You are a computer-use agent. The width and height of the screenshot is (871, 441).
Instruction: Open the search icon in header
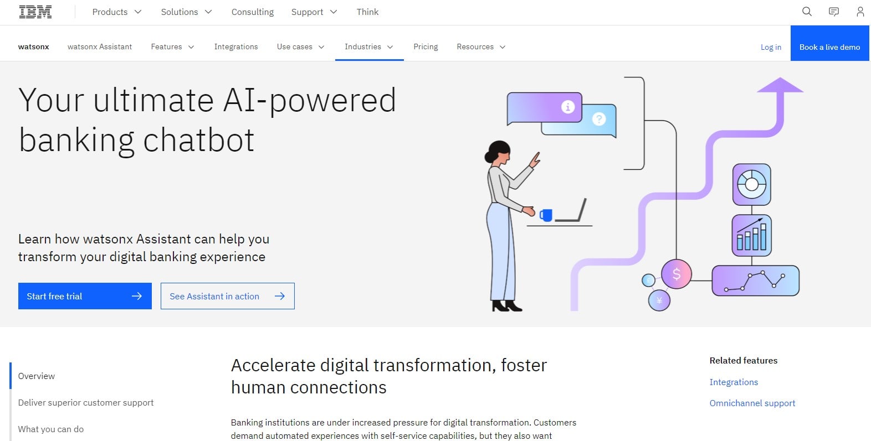click(807, 12)
